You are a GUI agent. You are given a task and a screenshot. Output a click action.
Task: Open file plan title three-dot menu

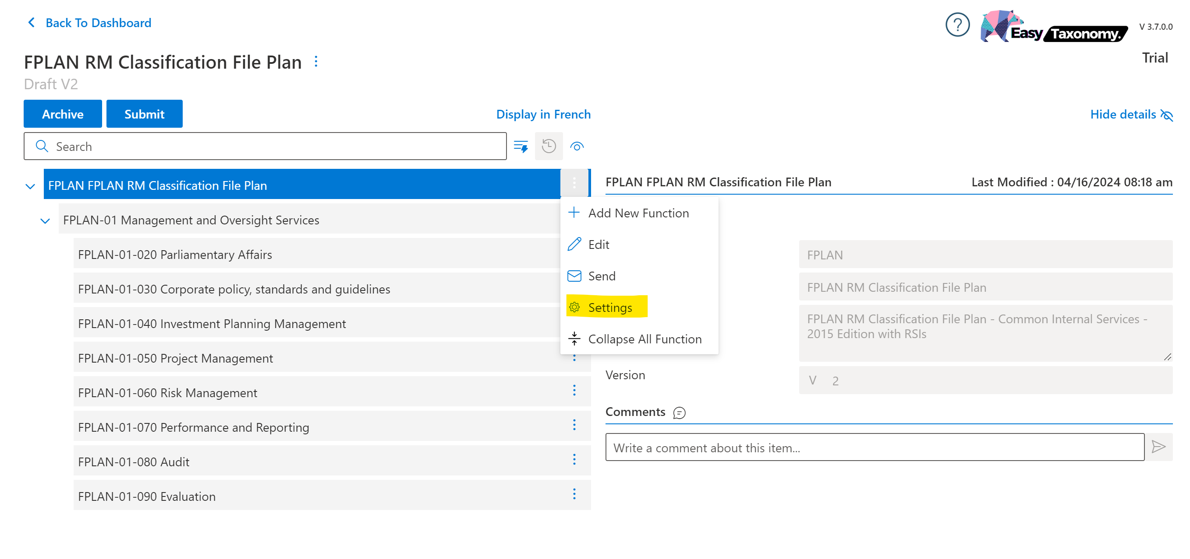pyautogui.click(x=316, y=62)
